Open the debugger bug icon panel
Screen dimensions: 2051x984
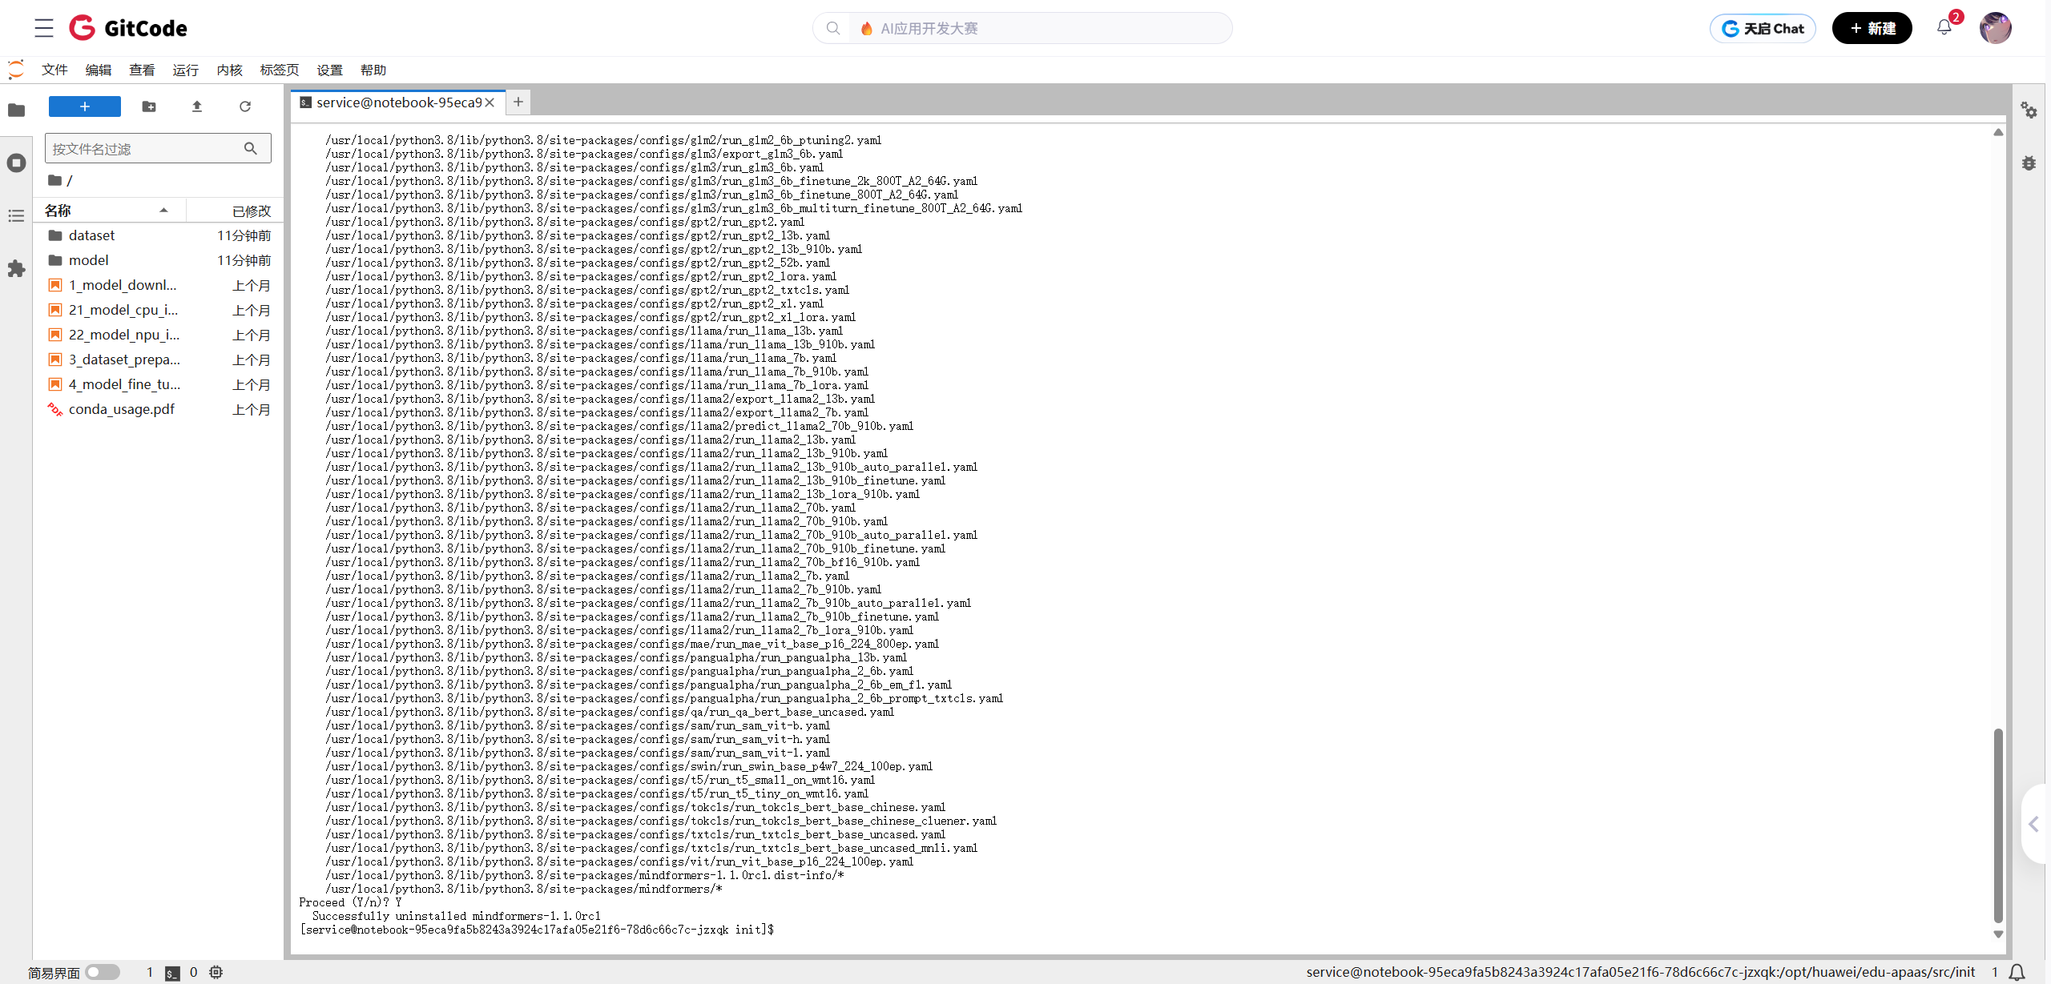coord(2029,163)
